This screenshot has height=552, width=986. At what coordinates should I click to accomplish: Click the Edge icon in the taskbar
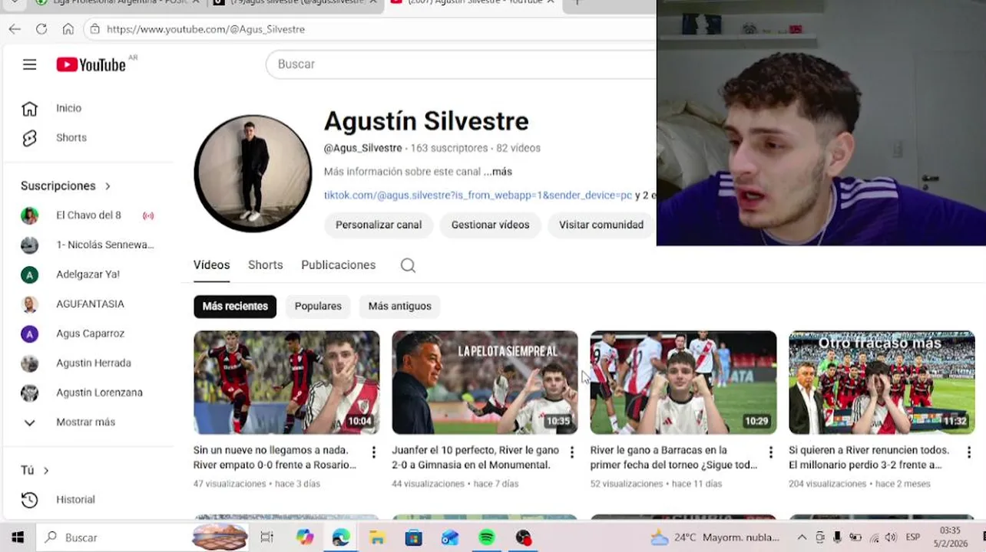click(x=341, y=537)
